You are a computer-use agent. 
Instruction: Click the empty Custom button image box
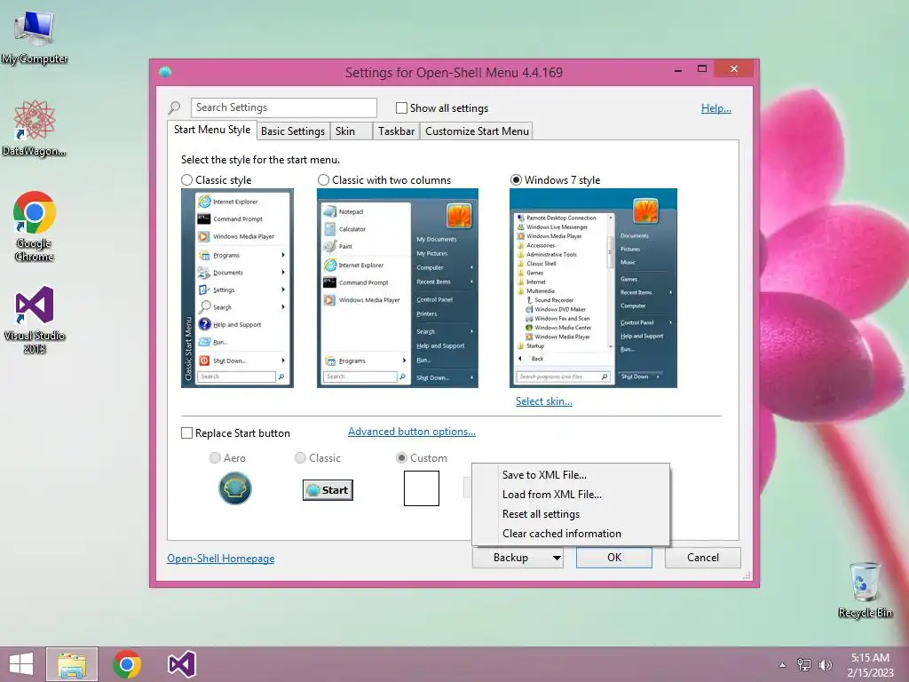pos(422,488)
